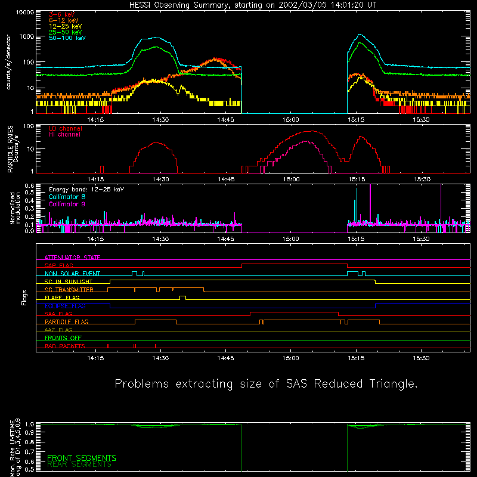Image resolution: width=477 pixels, height=477 pixels.
Task: Select the 3-6 keV legend label
Action: point(61,14)
